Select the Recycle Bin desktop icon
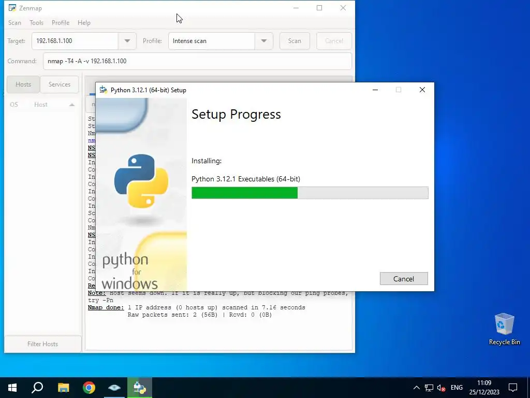 504,329
